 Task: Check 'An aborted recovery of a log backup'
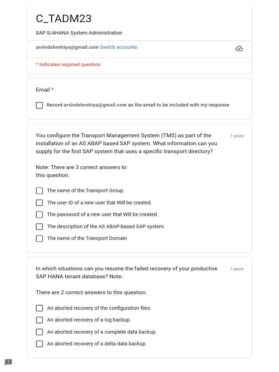[40, 320]
